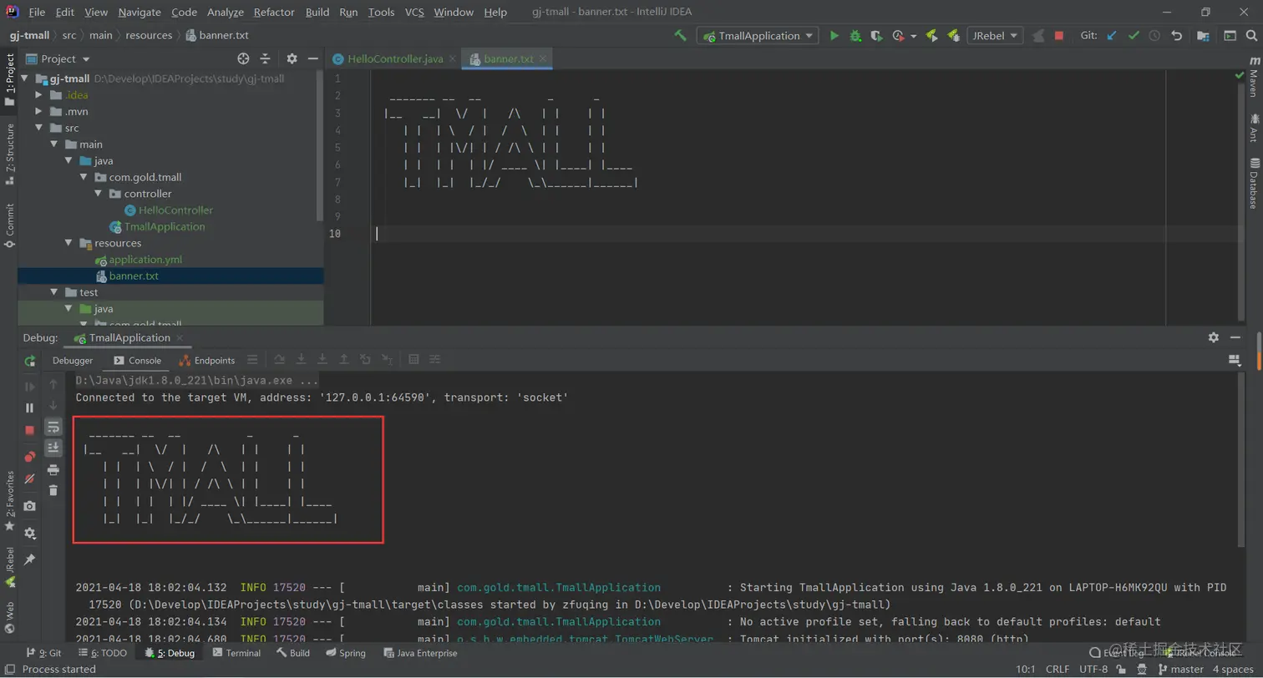Collapse the gj-tmall root node
Viewport: 1263px width, 678px height.
24,78
